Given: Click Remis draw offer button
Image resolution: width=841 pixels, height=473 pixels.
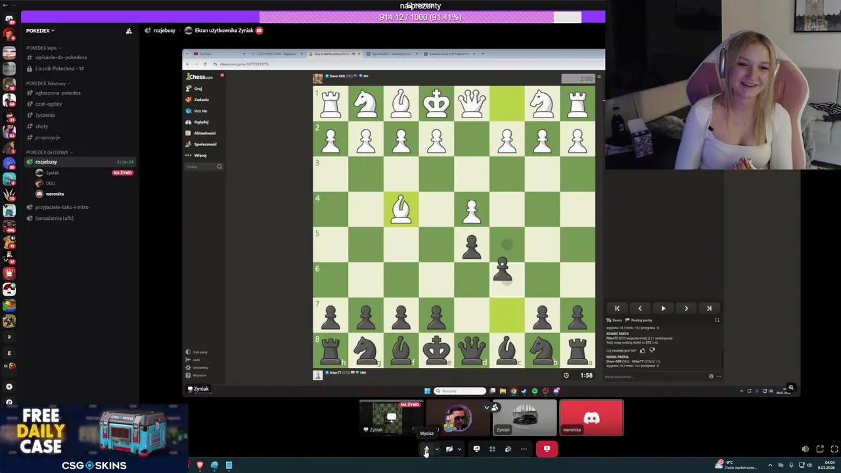Looking at the screenshot, I should 615,320.
